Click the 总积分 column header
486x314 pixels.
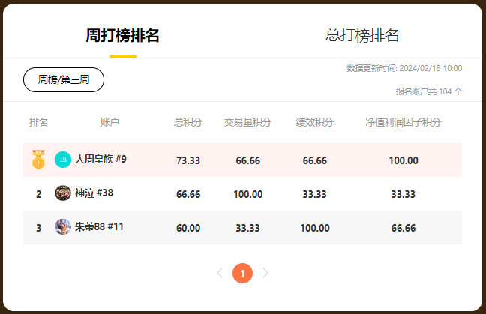point(188,122)
